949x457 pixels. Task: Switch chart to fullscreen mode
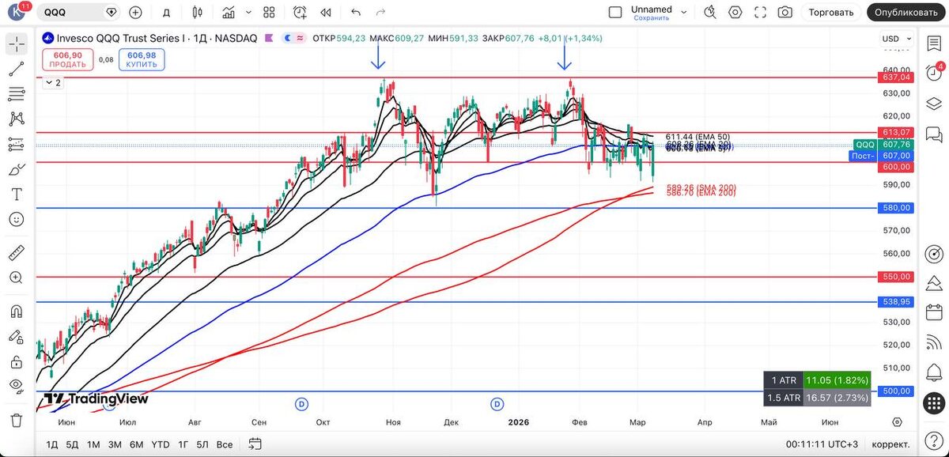coord(760,12)
